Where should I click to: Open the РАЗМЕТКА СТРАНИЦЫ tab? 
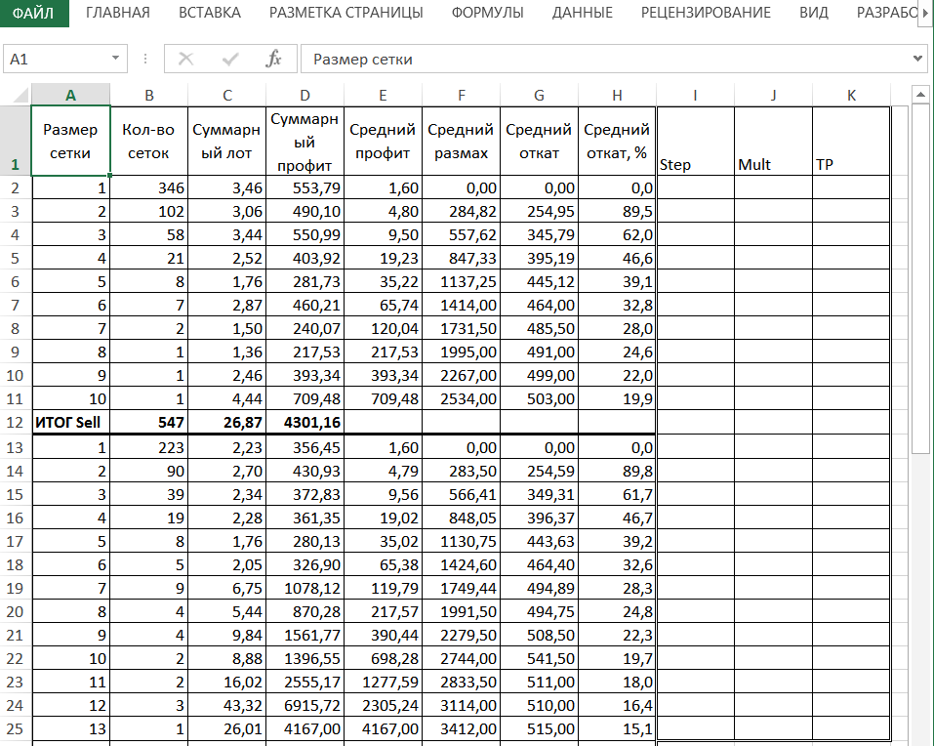(346, 13)
